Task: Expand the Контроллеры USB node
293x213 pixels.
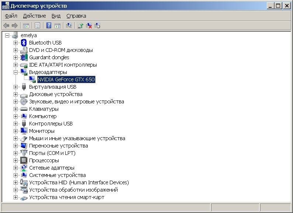Action: pos(15,124)
